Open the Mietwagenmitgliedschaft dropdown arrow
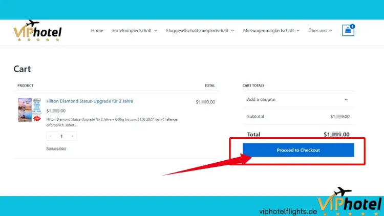Viewport: 384px width, 216px height. [298, 31]
